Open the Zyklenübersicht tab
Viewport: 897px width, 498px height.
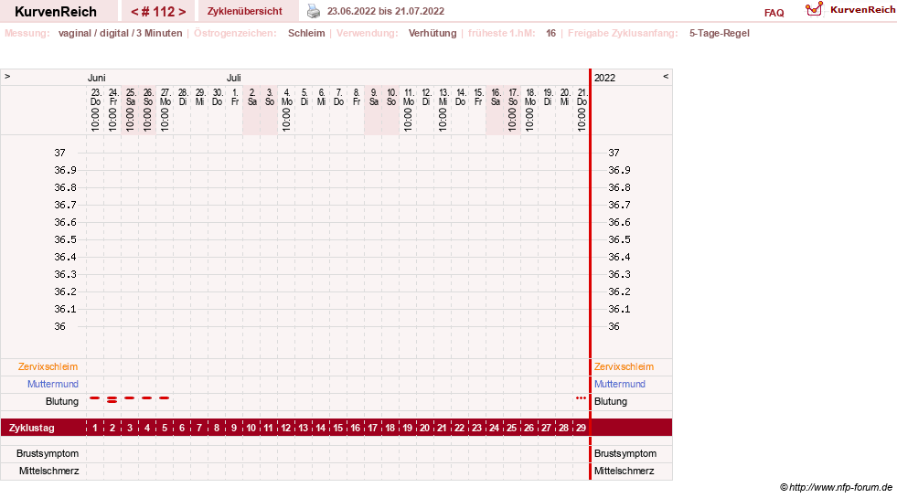pos(244,11)
